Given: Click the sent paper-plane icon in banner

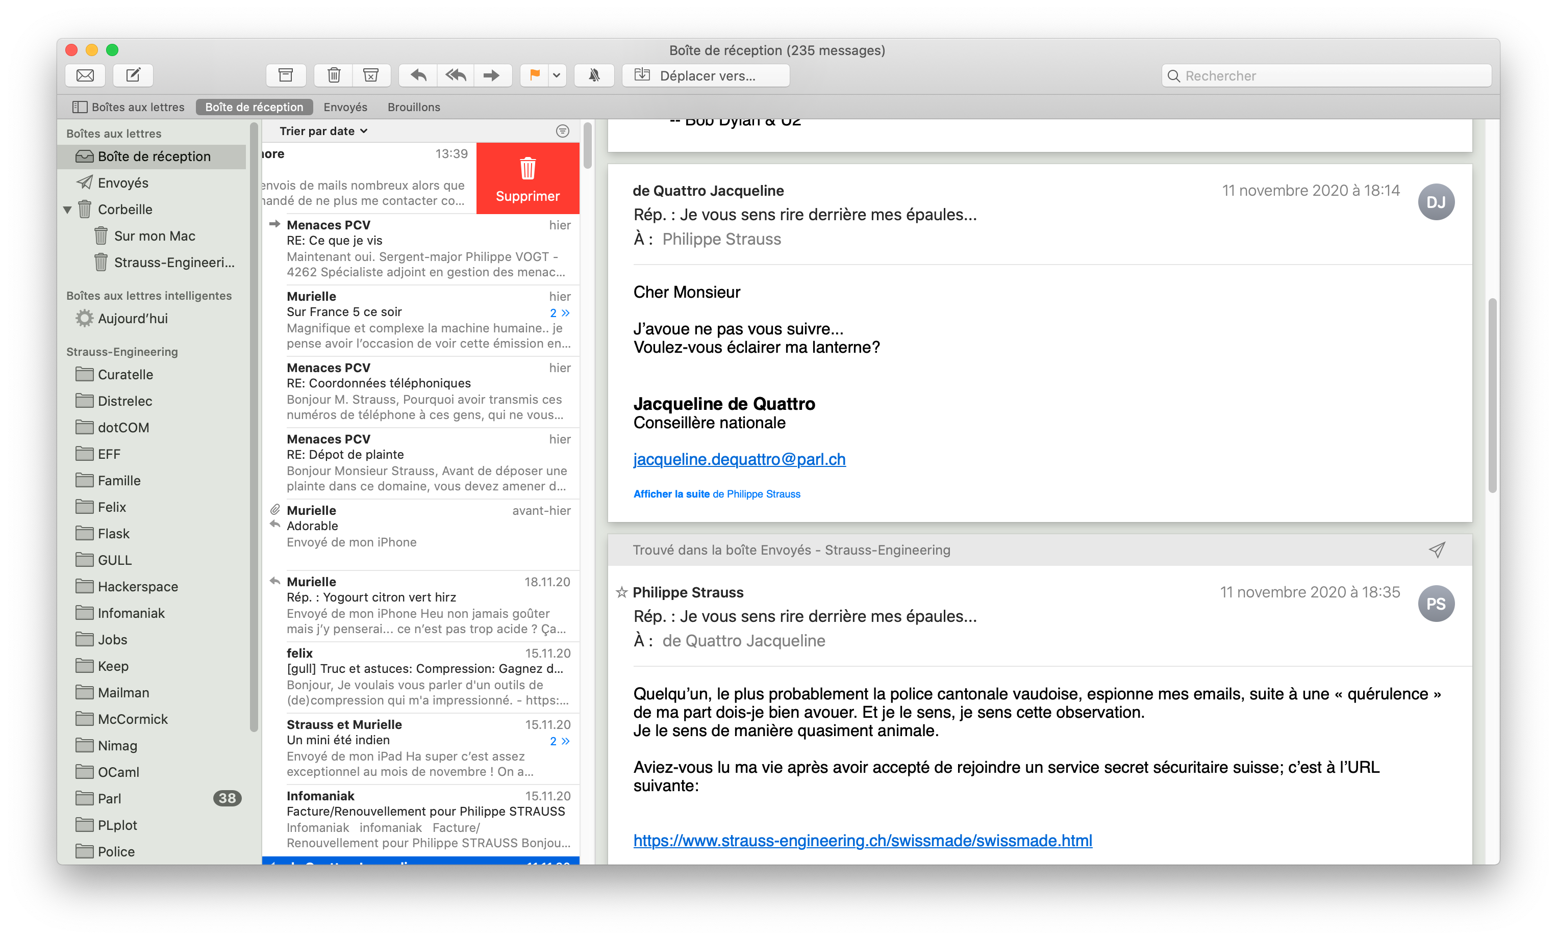Looking at the screenshot, I should (1436, 550).
